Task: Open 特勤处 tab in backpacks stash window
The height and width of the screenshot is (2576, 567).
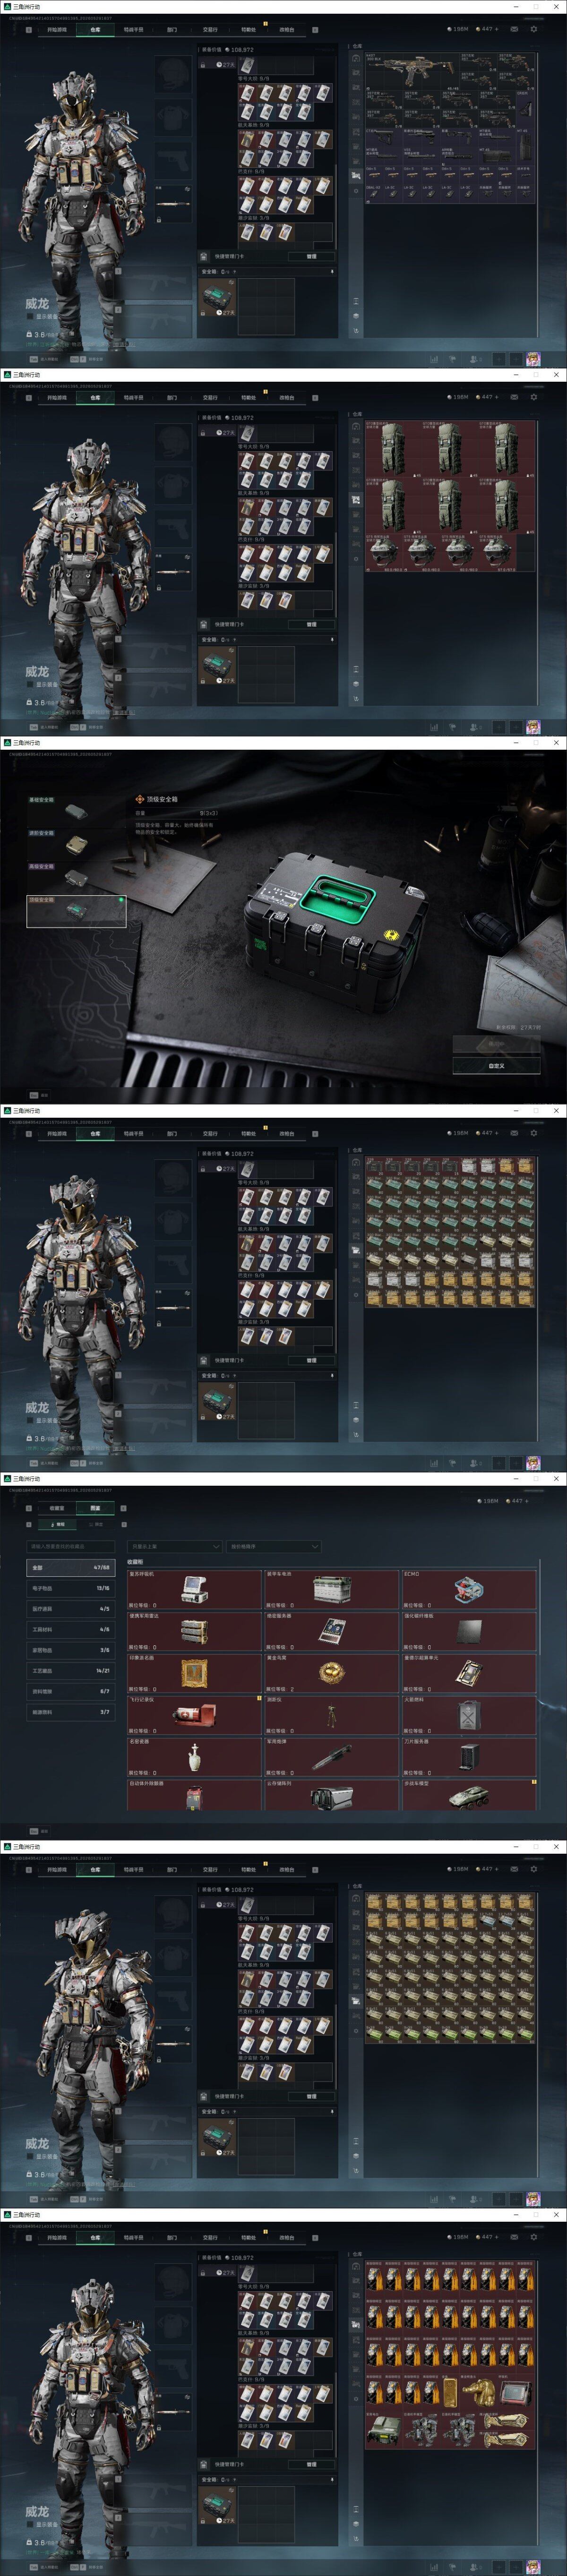Action: click(x=249, y=398)
